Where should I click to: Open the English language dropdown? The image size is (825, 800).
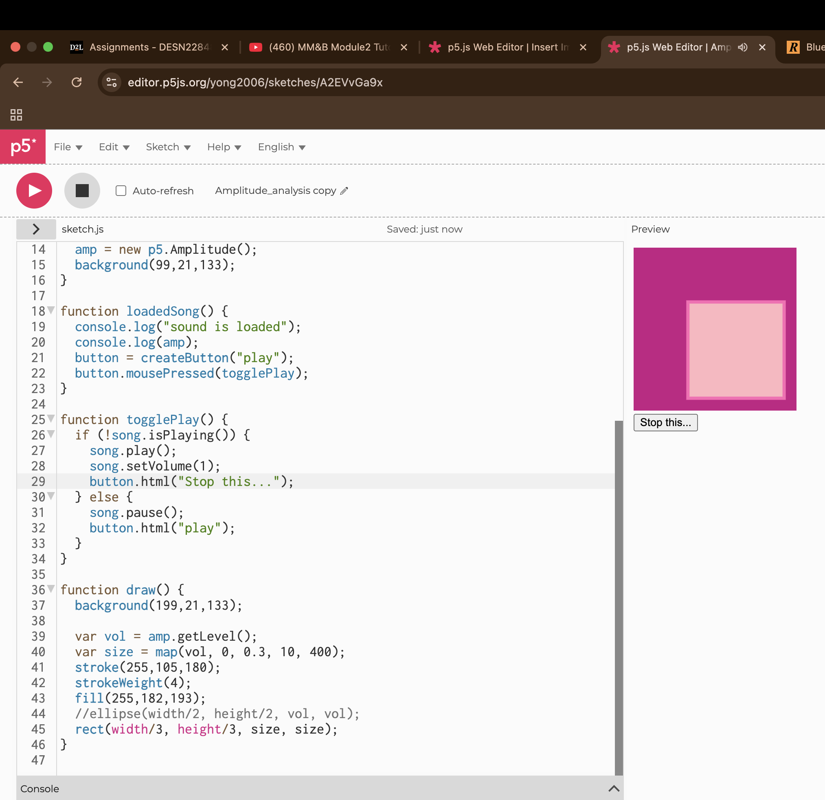282,147
